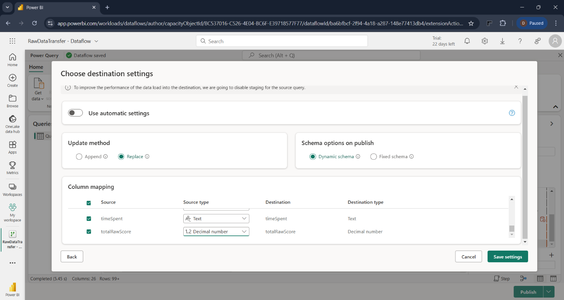Toggle Use automatic settings switch
The image size is (564, 300).
(75, 113)
